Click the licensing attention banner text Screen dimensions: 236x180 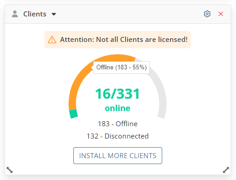(x=124, y=40)
